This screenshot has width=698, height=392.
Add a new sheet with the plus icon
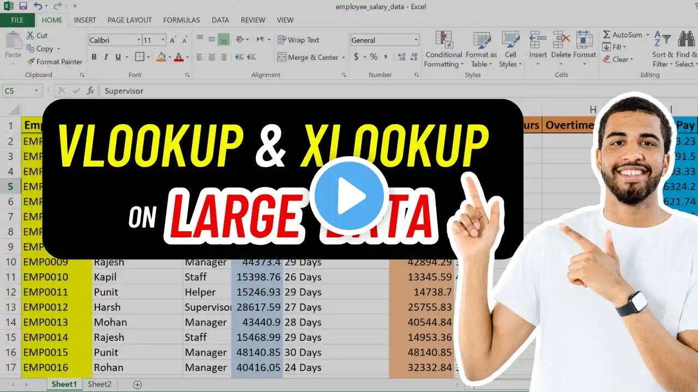point(137,384)
